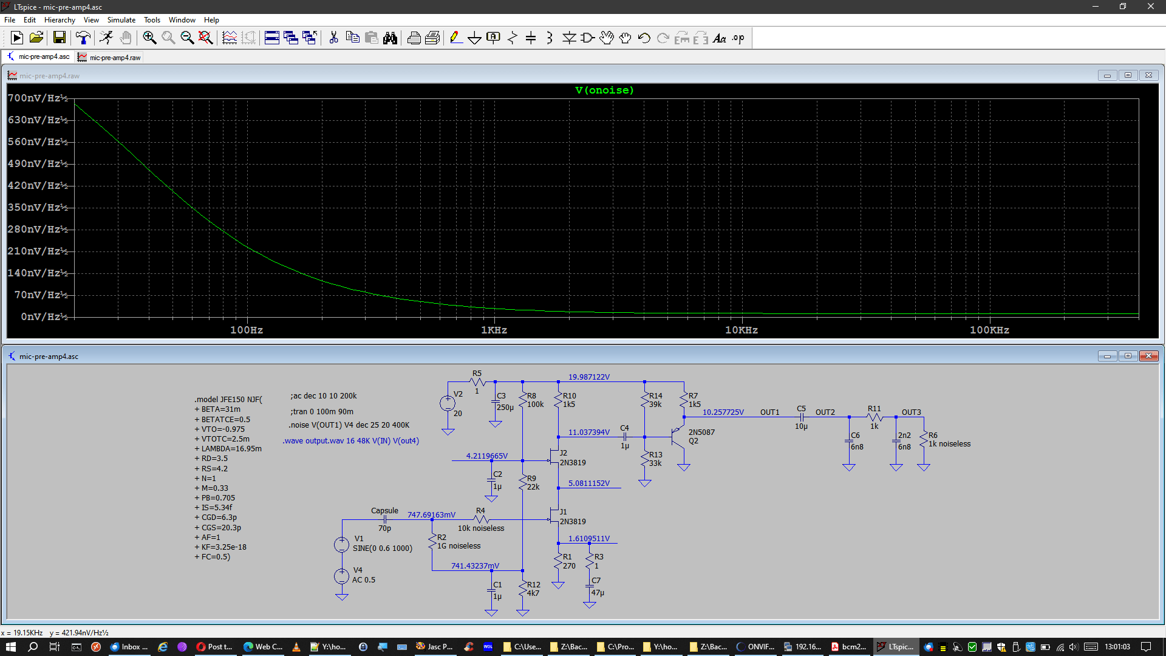Select the Cut scissors tool
This screenshot has height=656, width=1166.
pos(333,38)
